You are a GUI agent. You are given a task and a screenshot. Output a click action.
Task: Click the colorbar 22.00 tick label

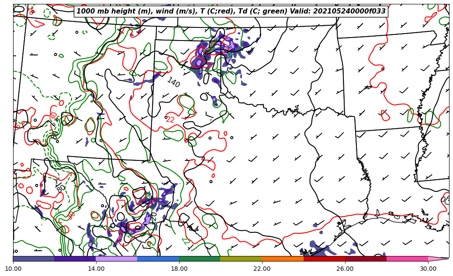coord(262,269)
